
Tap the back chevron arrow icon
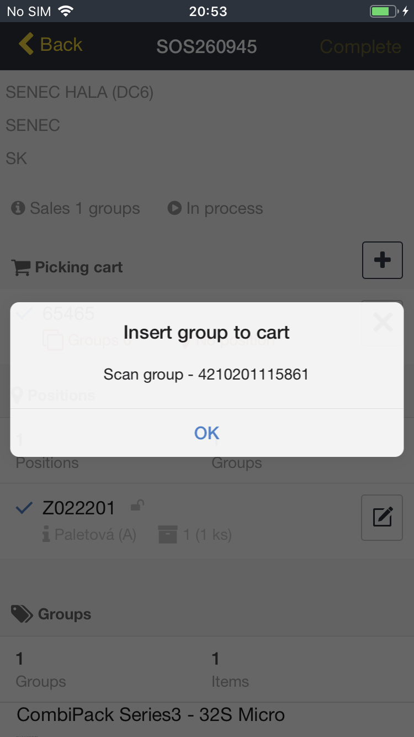[26, 44]
